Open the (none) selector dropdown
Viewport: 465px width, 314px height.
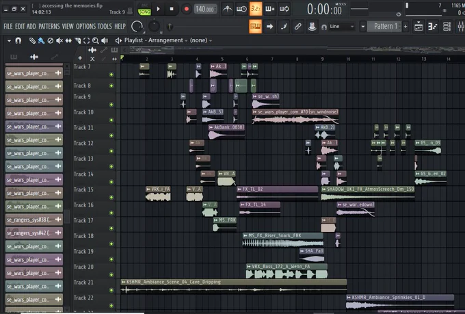[x=201, y=40]
